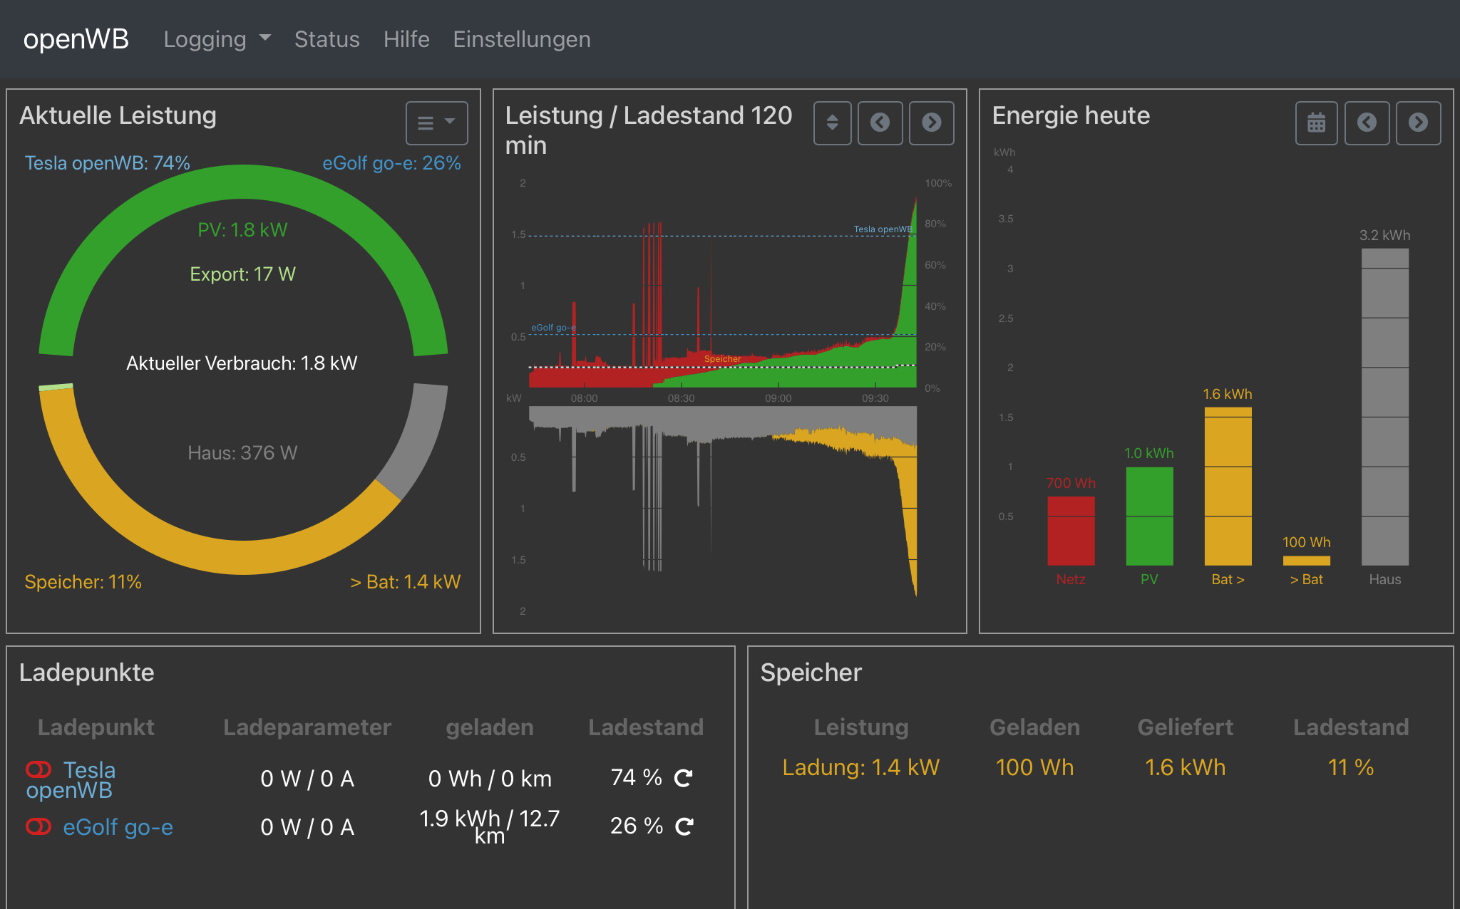This screenshot has width=1460, height=909.
Task: Open the Status page
Action: (x=327, y=39)
